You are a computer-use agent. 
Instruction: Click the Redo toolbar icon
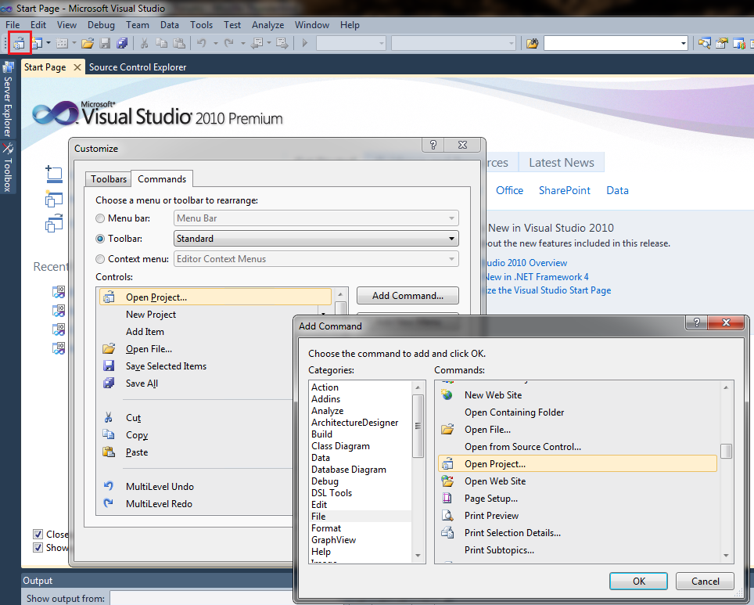click(x=229, y=43)
